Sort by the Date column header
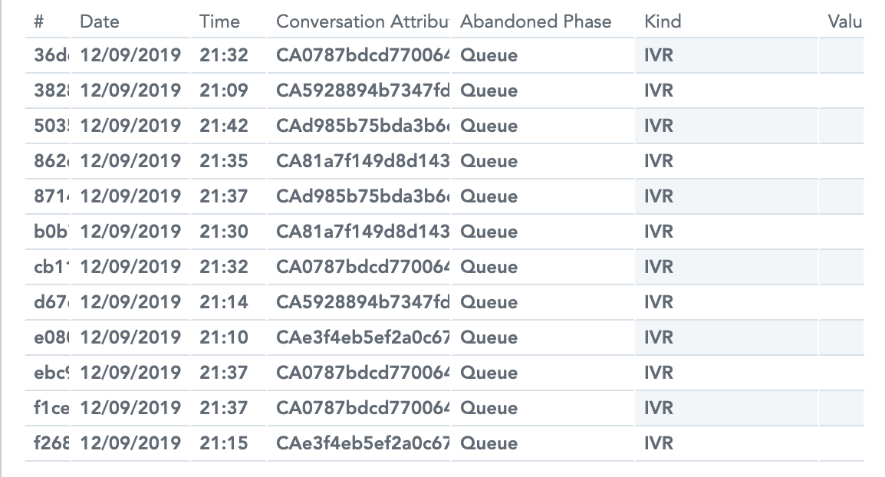 click(x=100, y=21)
